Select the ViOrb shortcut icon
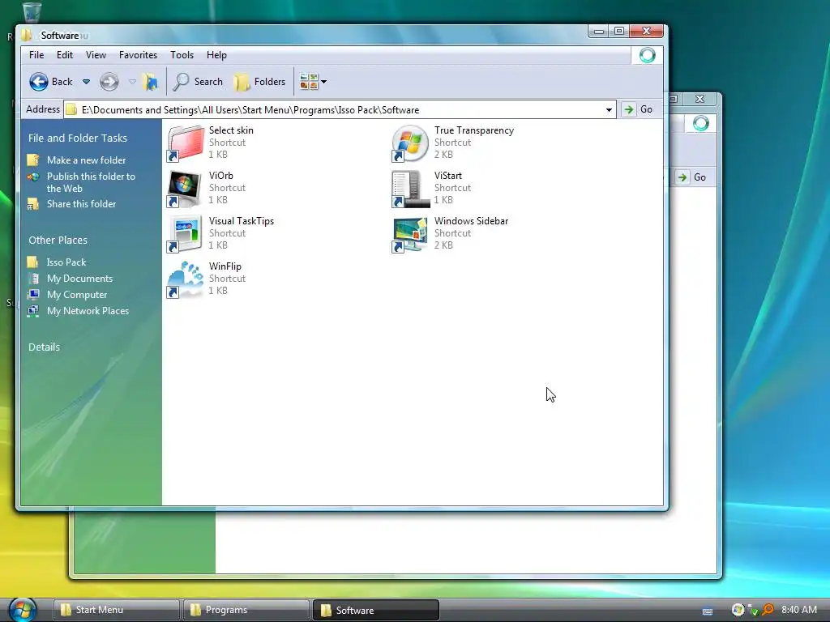The height and width of the screenshot is (622, 830). (x=186, y=189)
